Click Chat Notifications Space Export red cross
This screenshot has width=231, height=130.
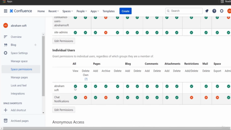(x=217, y=97)
